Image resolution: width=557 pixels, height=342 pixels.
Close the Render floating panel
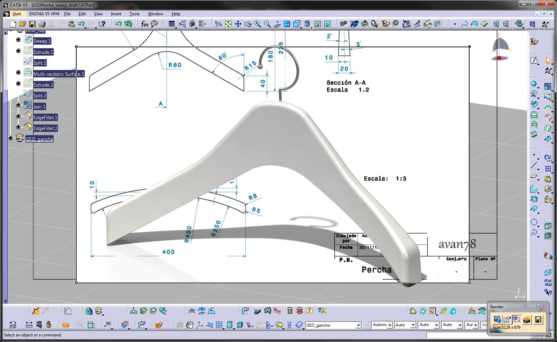(x=539, y=305)
